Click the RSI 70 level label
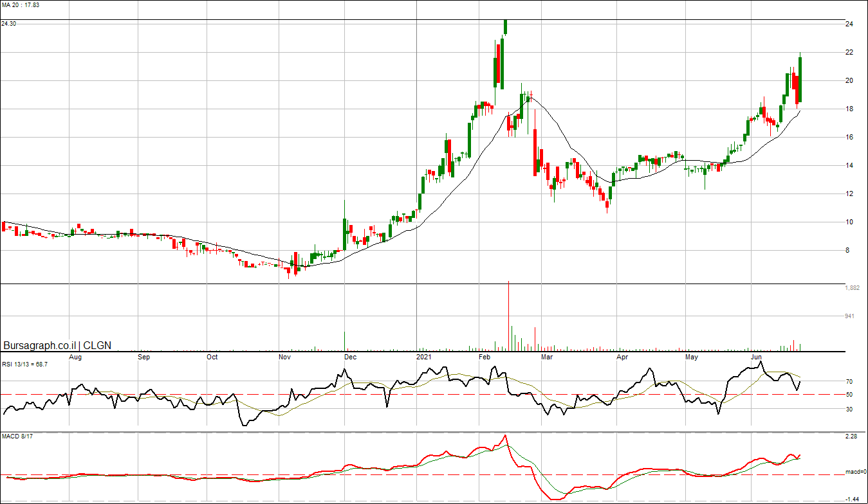Viewport: 868px width, 504px height. [x=849, y=382]
